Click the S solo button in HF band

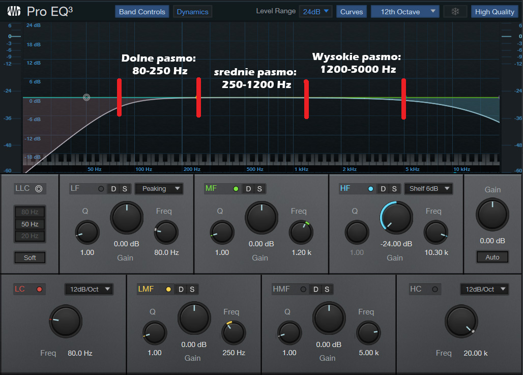coord(394,189)
